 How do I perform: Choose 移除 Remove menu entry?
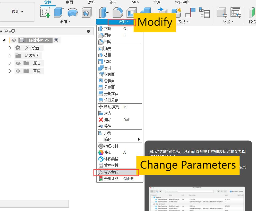click(x=120, y=126)
